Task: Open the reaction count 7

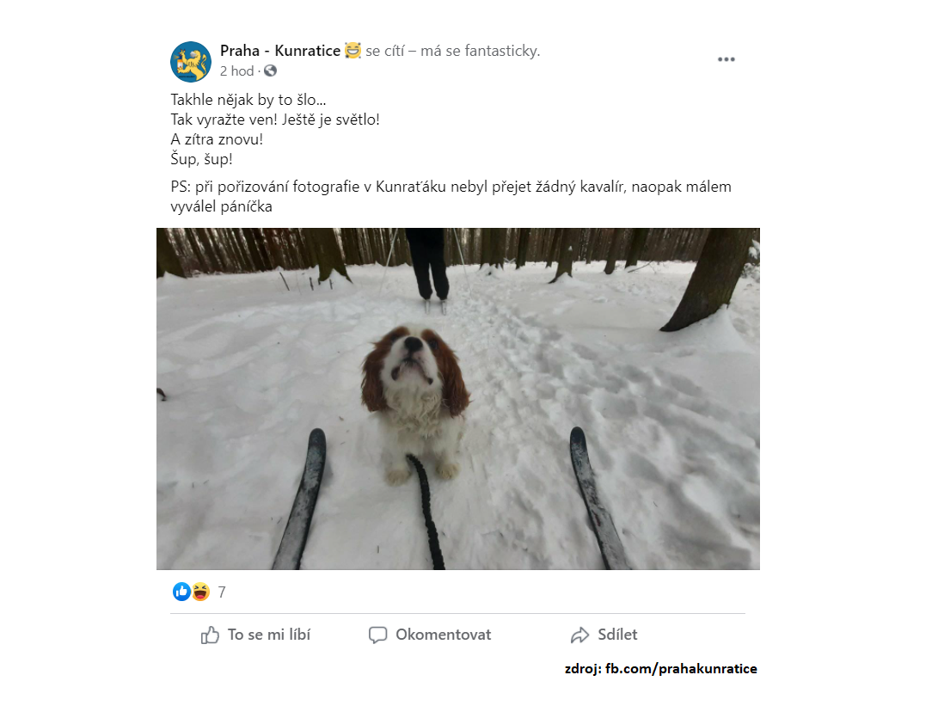Action: [x=222, y=592]
